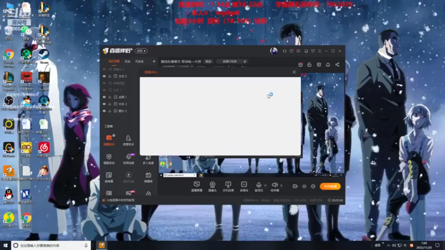Click the red NetEase Cloud Music desktop icon
The image size is (445, 250).
[44, 149]
